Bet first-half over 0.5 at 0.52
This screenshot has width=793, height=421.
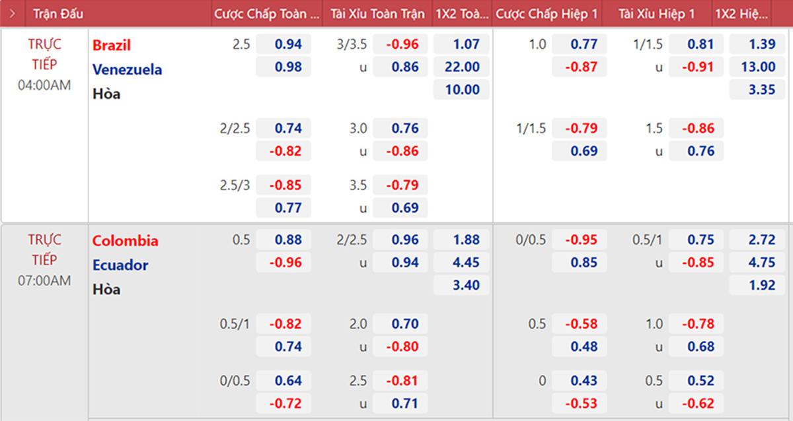tap(697, 380)
